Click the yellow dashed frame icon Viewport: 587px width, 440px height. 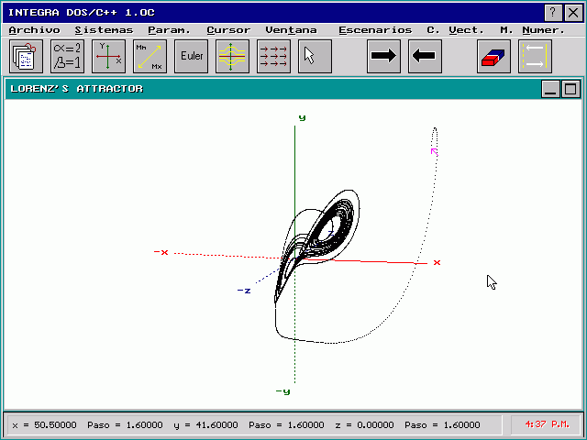536,56
